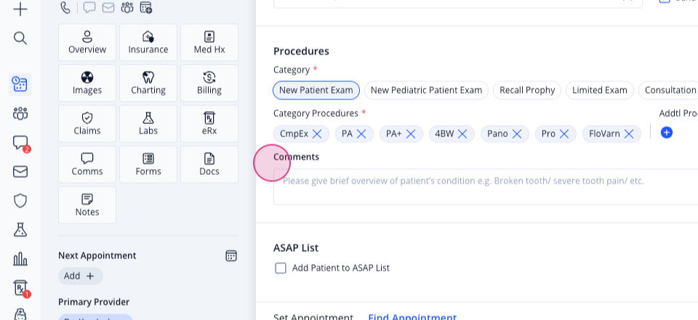Select the Consultation category

coord(670,90)
